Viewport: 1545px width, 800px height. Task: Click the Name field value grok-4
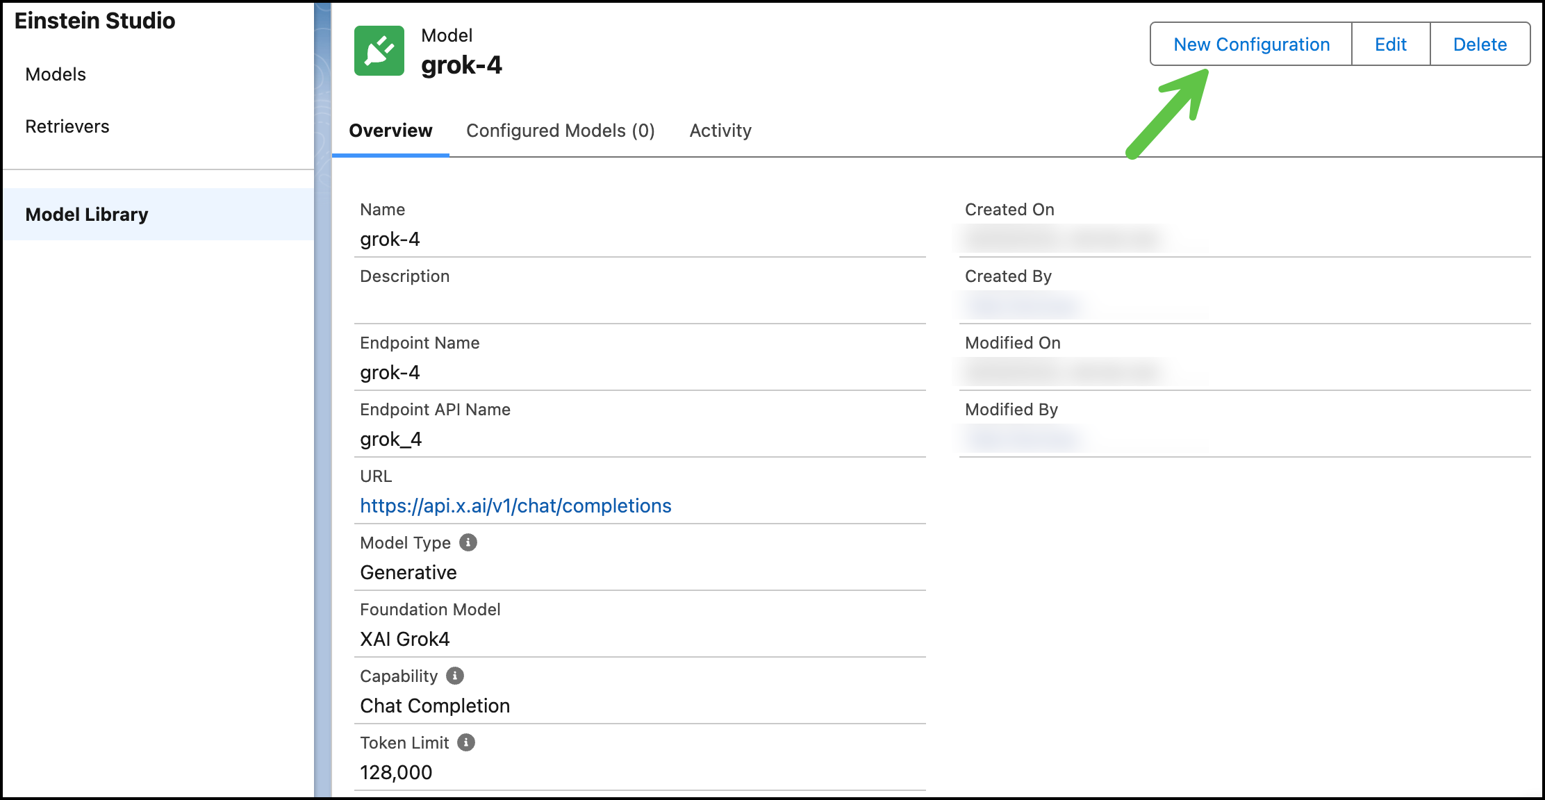[x=390, y=240]
